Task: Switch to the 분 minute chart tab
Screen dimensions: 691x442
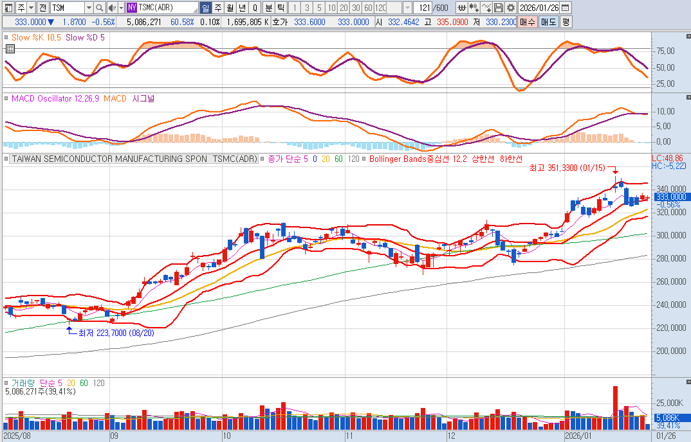Action: [269, 8]
